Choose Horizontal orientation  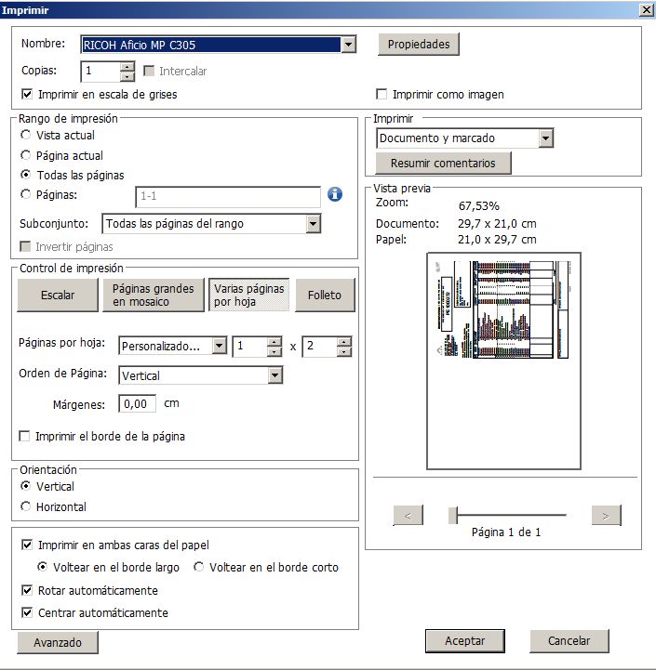26,506
